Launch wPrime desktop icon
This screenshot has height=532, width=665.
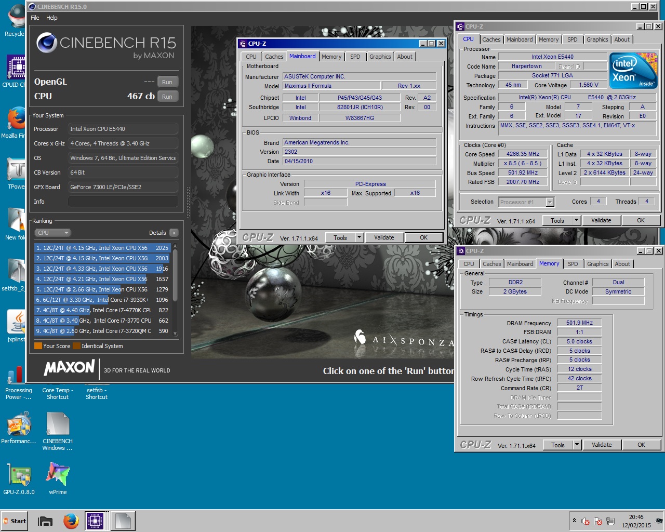[x=58, y=479]
